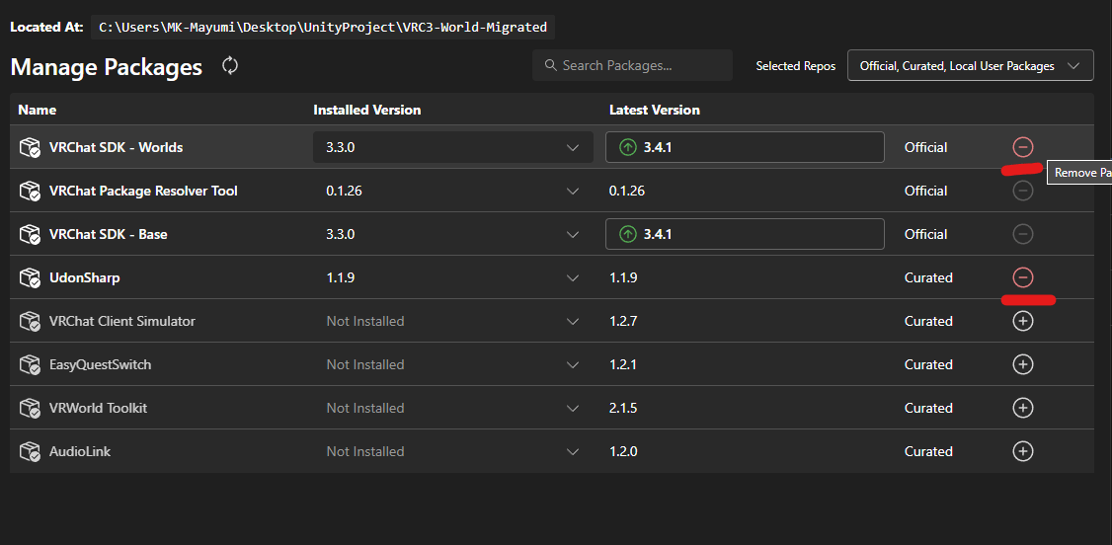Viewport: 1112px width, 545px height.
Task: Open installed version dropdown for UdonSharp
Action: 452,277
